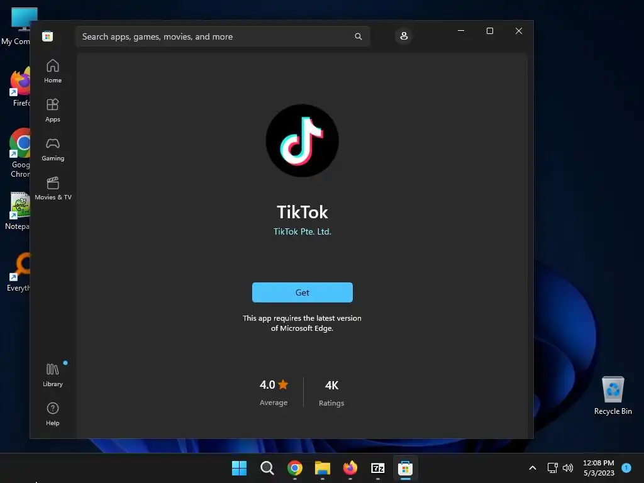Click the network icon in system tray
Screen dimensions: 644x483
(552, 468)
